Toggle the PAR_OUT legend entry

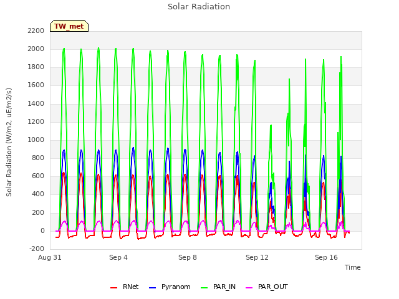click(x=267, y=287)
